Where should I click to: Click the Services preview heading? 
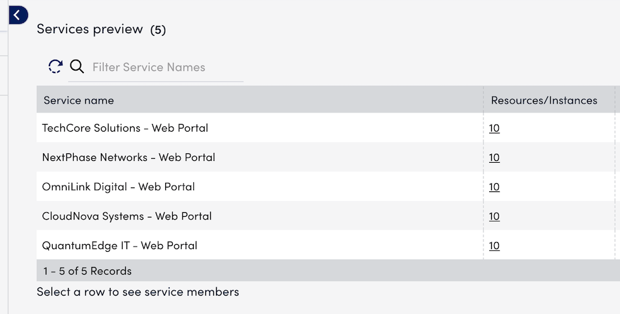point(90,29)
